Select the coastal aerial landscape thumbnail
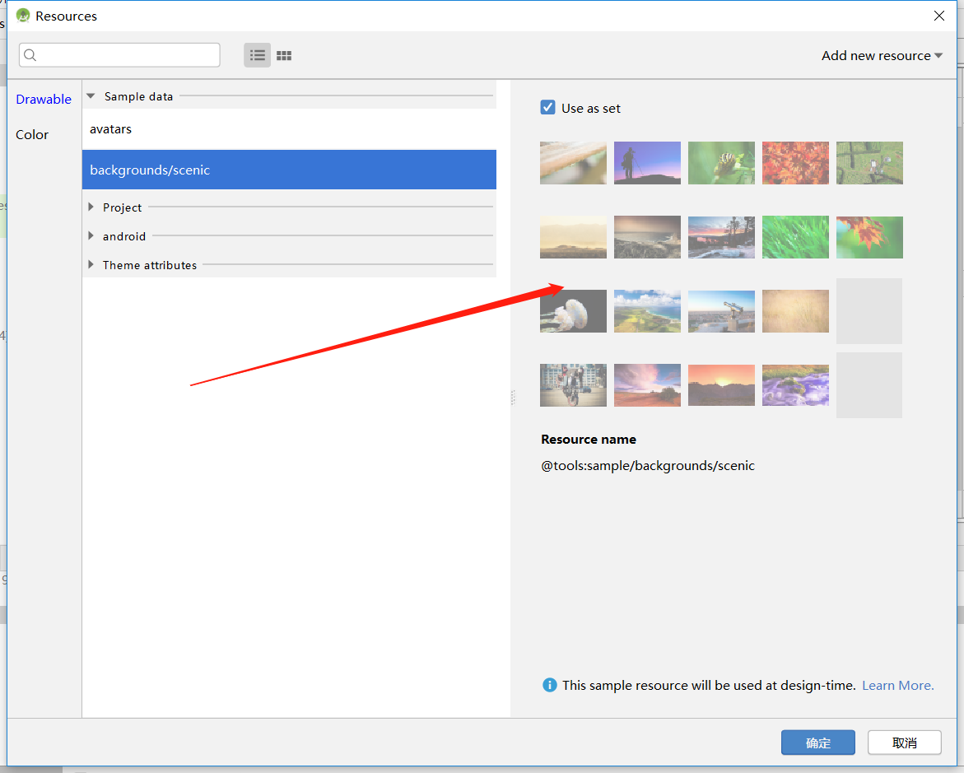This screenshot has height=773, width=964. (x=647, y=311)
